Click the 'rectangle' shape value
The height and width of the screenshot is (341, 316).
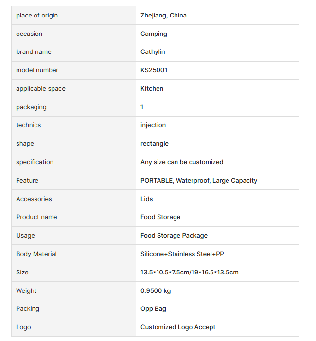coord(155,144)
